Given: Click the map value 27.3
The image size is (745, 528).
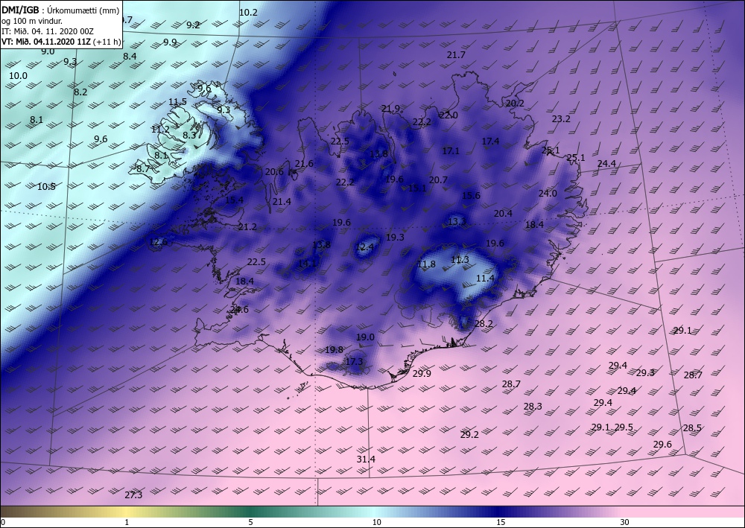Looking at the screenshot, I should coord(133,494).
